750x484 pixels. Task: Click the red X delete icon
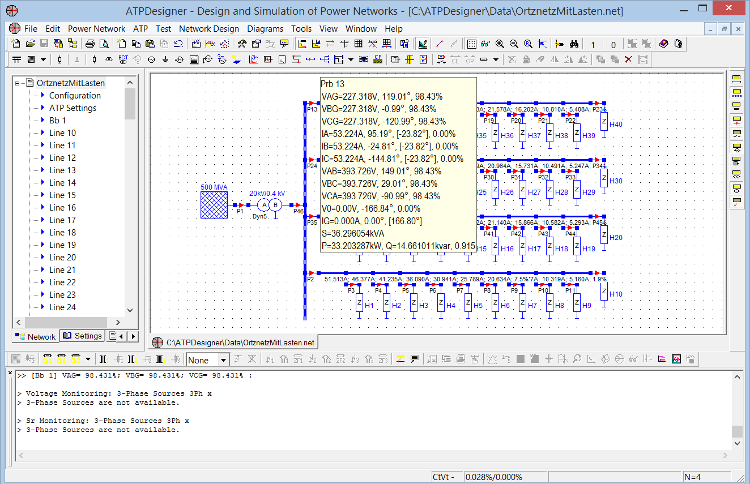(x=628, y=59)
